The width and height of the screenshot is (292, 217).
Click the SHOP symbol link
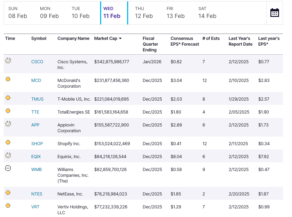(37, 143)
